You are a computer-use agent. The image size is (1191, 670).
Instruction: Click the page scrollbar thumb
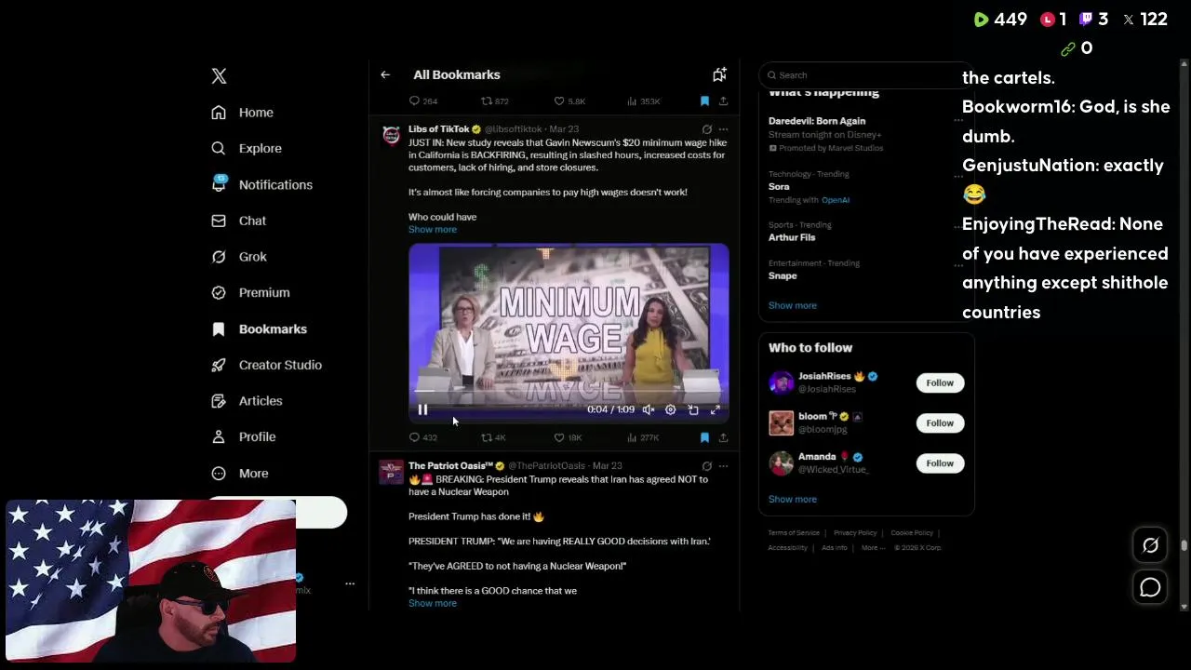tap(1184, 546)
